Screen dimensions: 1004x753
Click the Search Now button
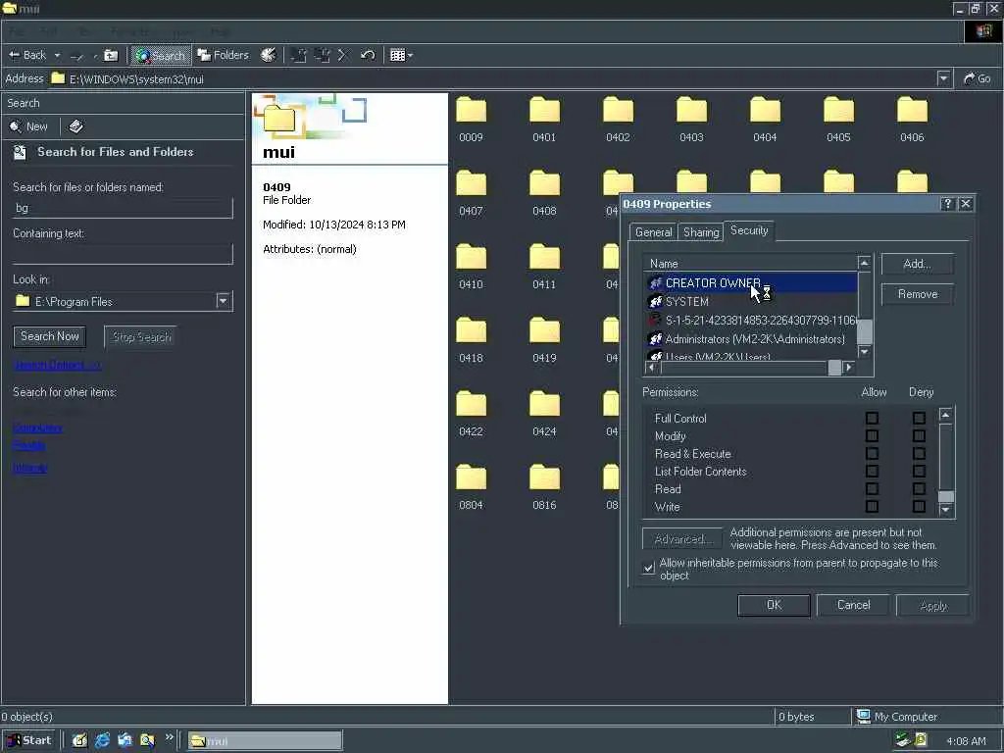coord(50,337)
